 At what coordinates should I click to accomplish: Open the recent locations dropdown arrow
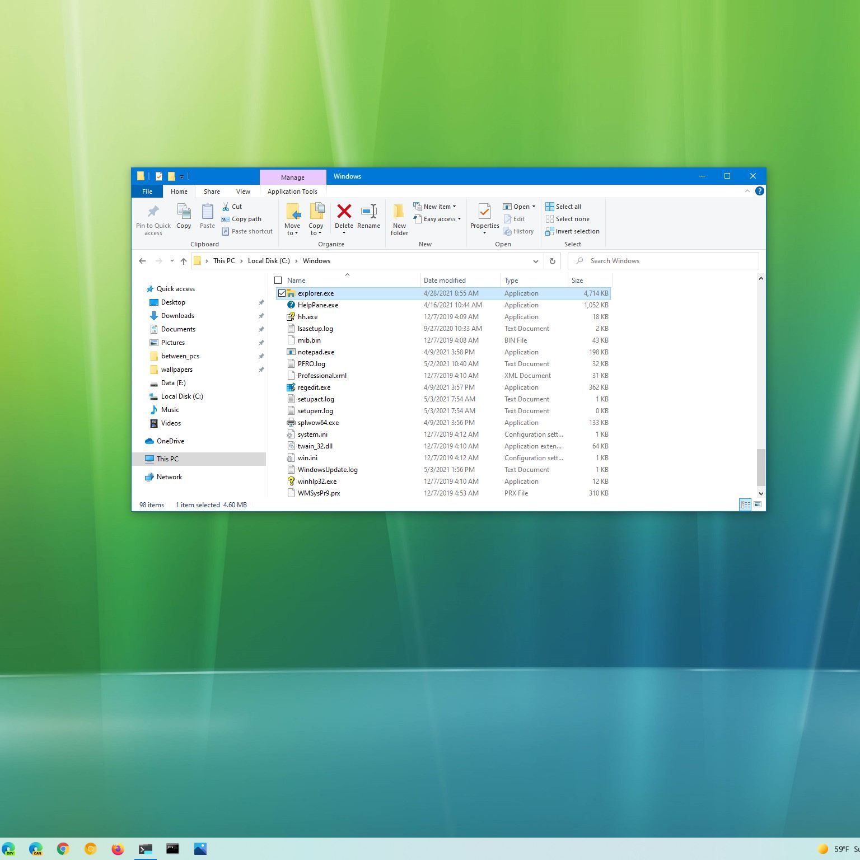[x=172, y=261]
